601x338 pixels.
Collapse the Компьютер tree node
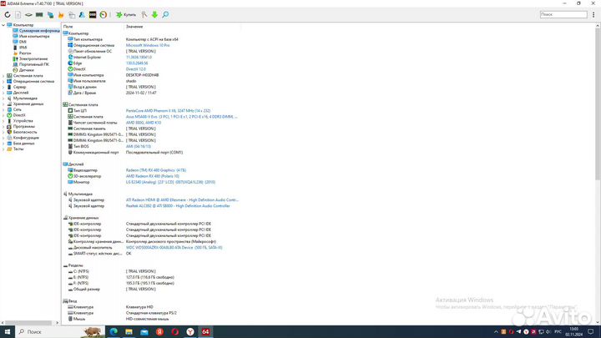[x=3, y=25]
